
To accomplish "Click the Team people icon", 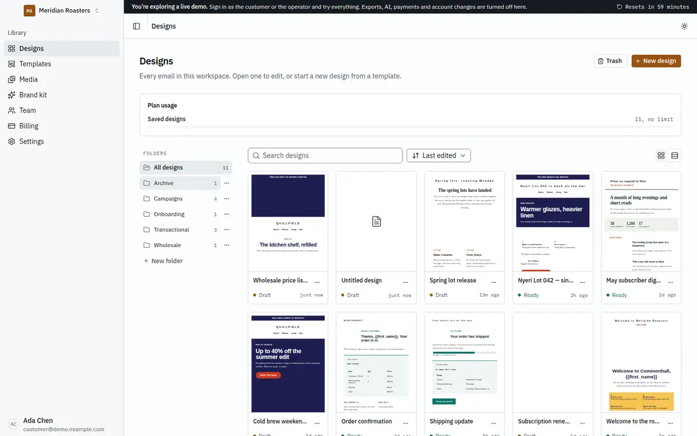I will [12, 110].
